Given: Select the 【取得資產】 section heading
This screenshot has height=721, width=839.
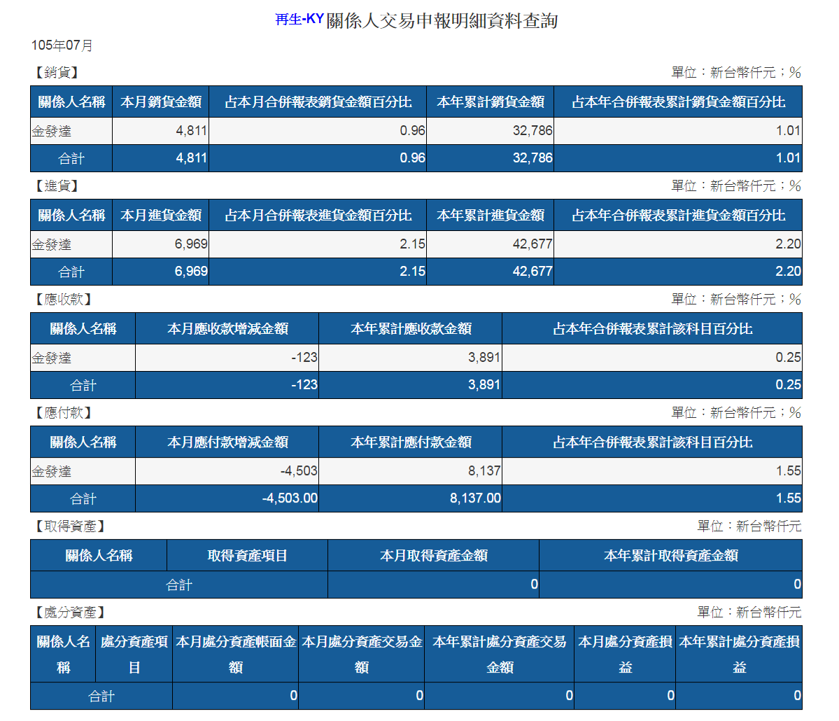Looking at the screenshot, I should click(69, 526).
